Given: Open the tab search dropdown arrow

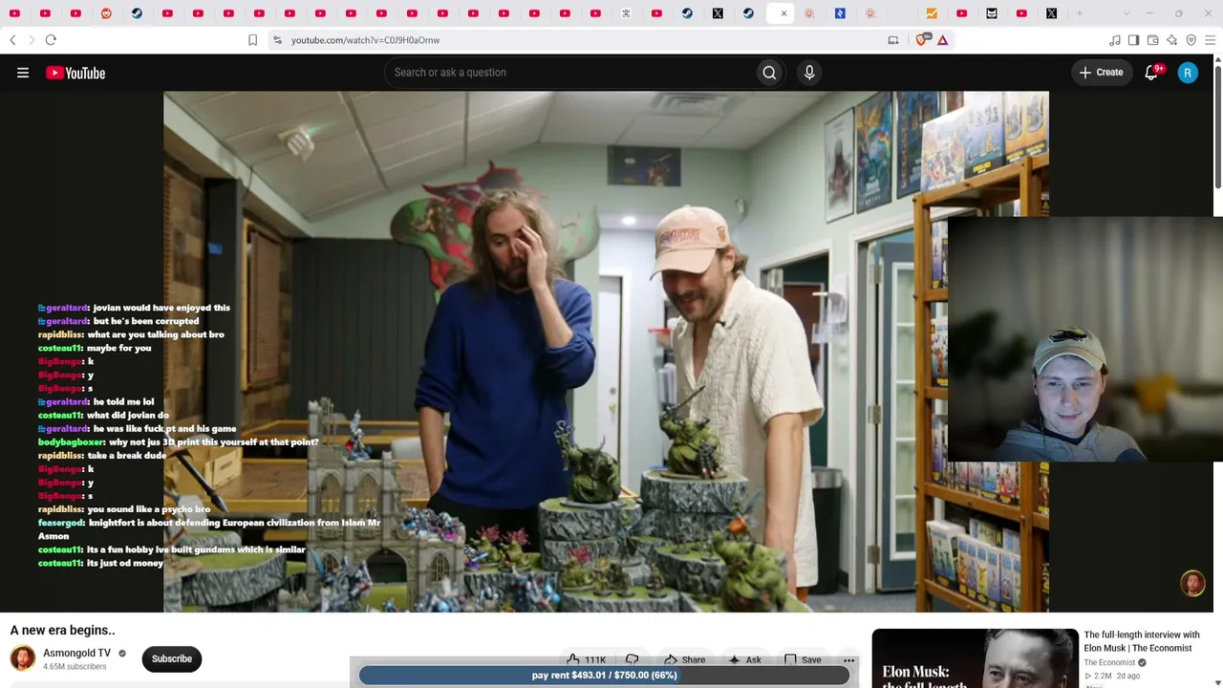Looking at the screenshot, I should 1126,13.
